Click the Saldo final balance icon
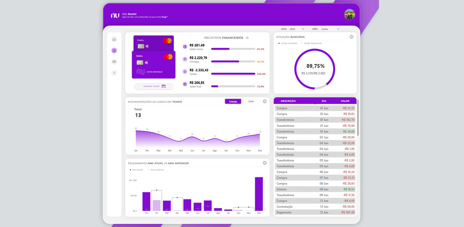The image size is (464, 227). 185,84
